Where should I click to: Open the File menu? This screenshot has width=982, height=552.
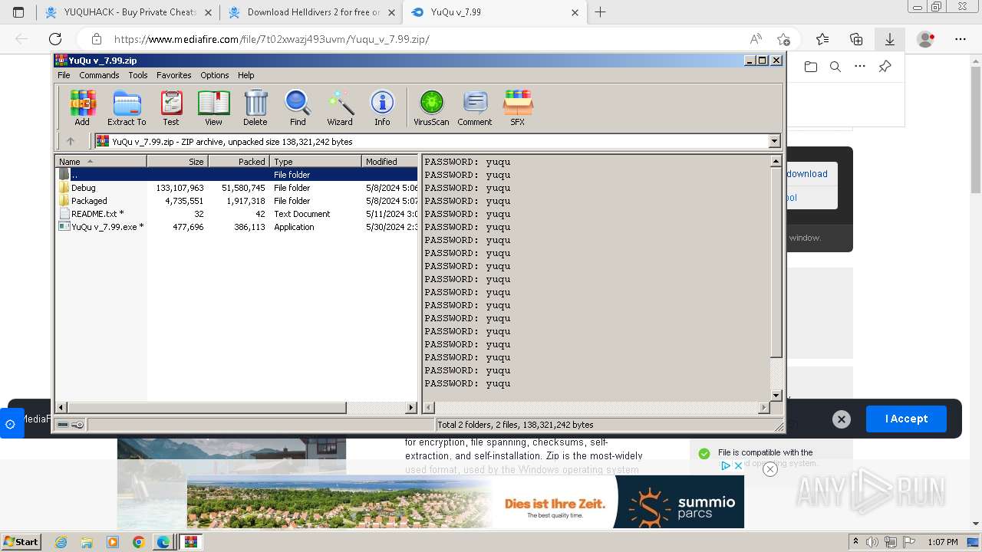[x=64, y=75]
